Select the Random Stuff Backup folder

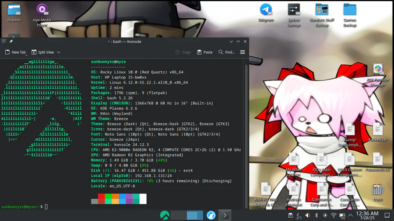point(322,15)
